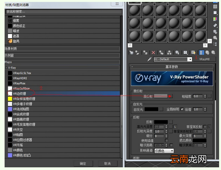Click the red X reset material icon

click(153, 53)
